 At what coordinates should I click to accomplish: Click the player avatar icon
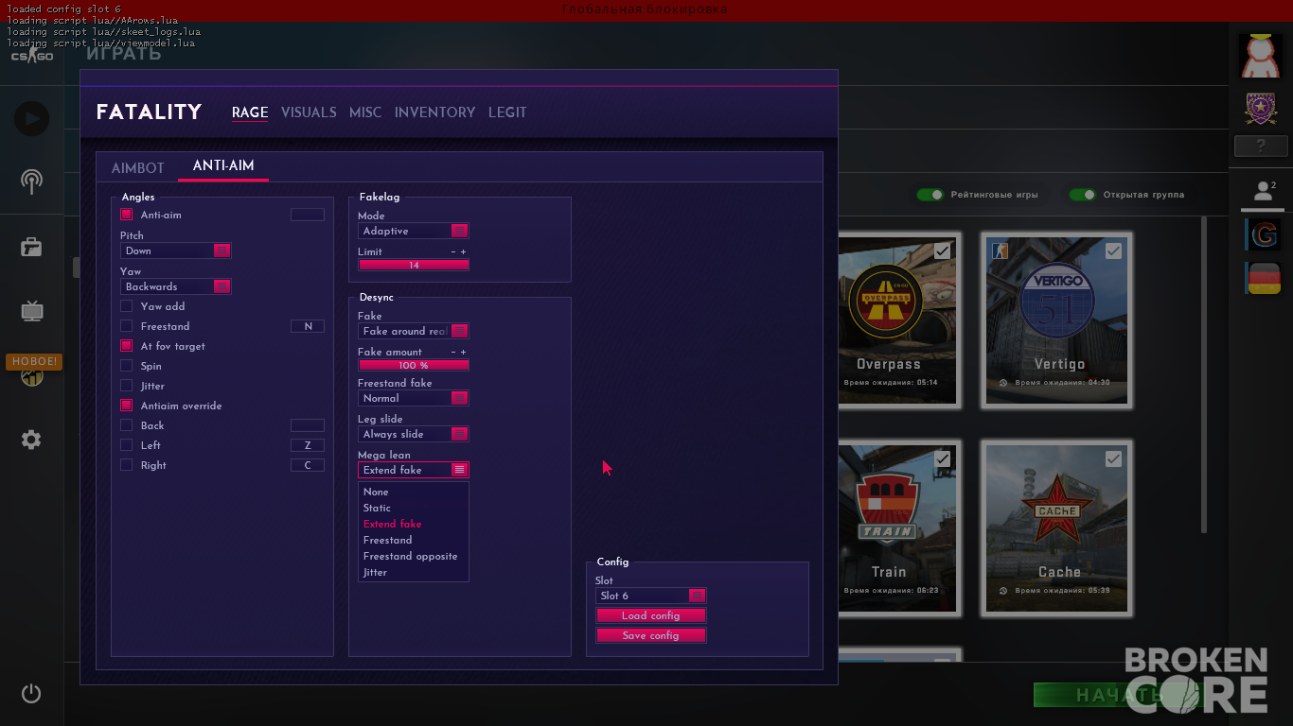(x=1260, y=56)
